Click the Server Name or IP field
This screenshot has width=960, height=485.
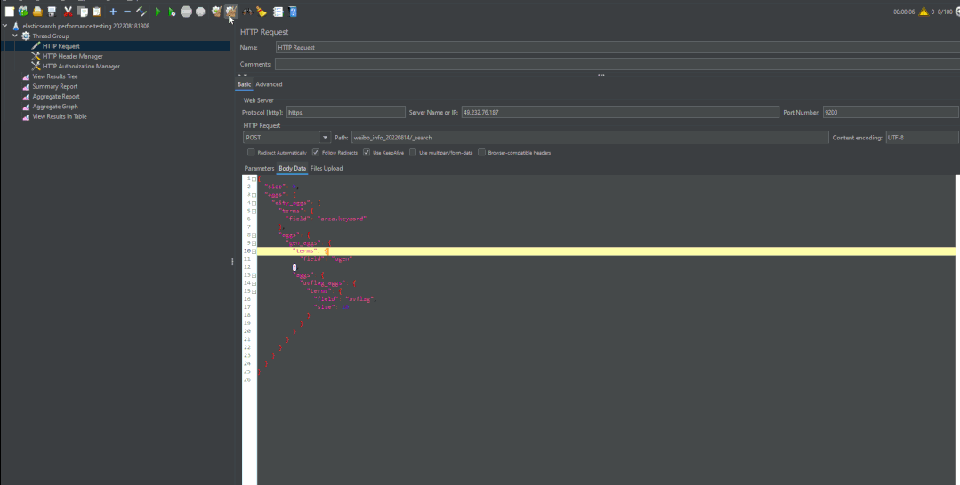[620, 113]
